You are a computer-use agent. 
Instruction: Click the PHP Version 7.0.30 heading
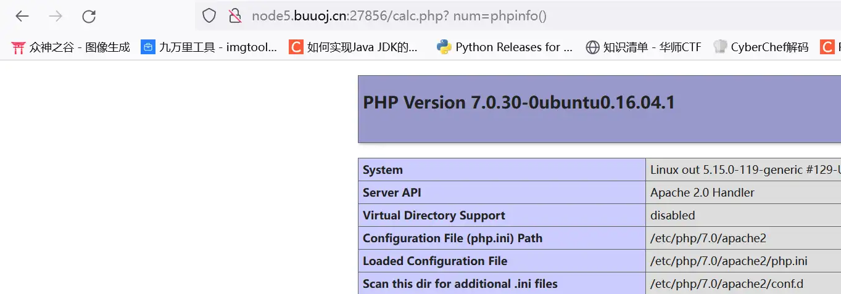tap(519, 102)
